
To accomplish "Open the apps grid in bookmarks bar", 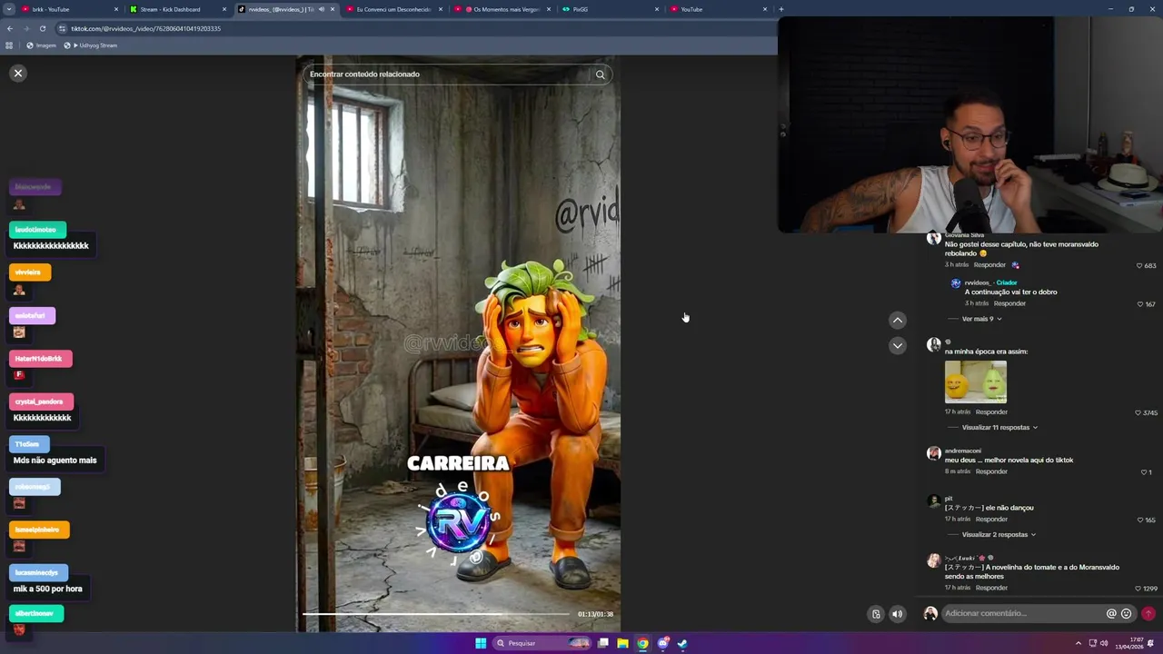I will tap(9, 45).
